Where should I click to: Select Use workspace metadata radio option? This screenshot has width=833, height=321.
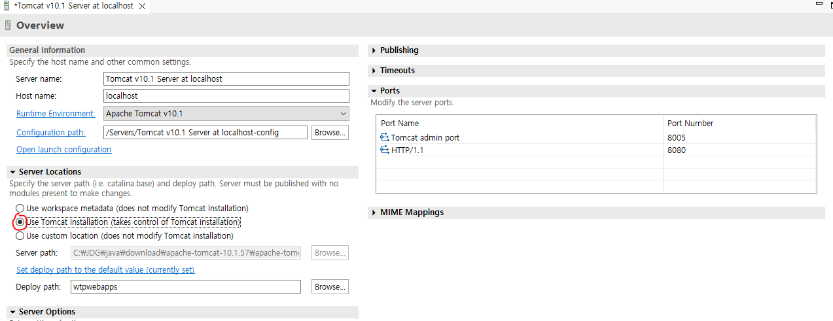20,209
